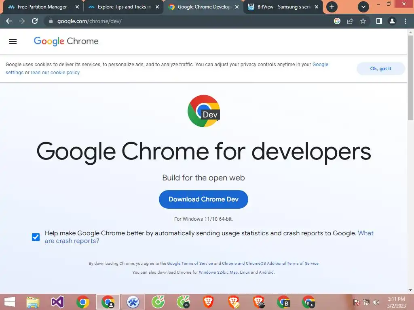Open the tools app with wrench taskbar icon

133,302
